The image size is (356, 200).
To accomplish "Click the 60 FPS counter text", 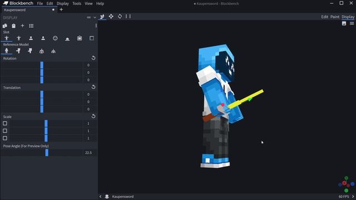I will (x=344, y=197).
